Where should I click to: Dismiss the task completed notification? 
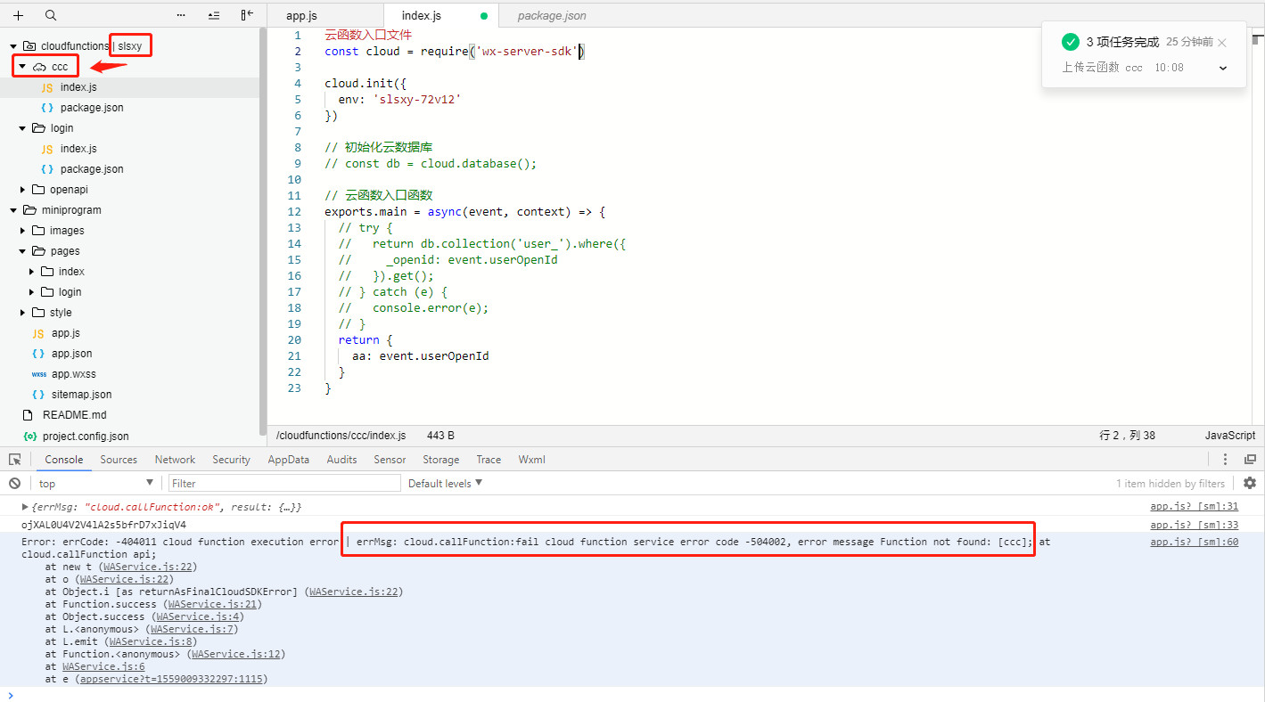[x=1222, y=43]
